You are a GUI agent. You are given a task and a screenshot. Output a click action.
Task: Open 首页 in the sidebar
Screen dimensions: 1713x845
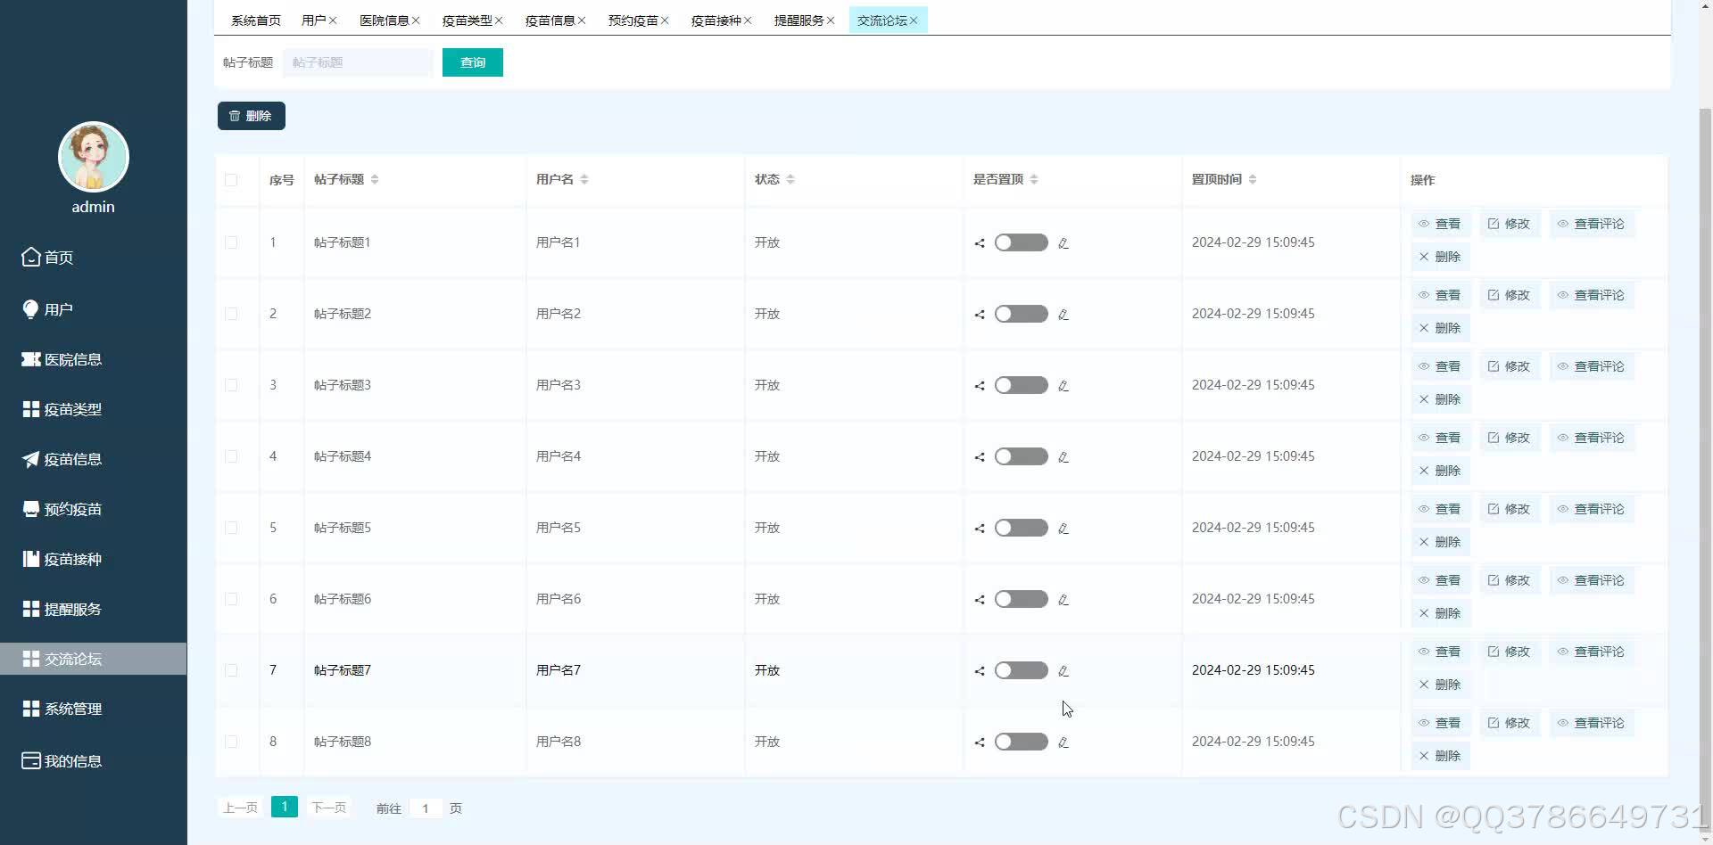(x=93, y=258)
